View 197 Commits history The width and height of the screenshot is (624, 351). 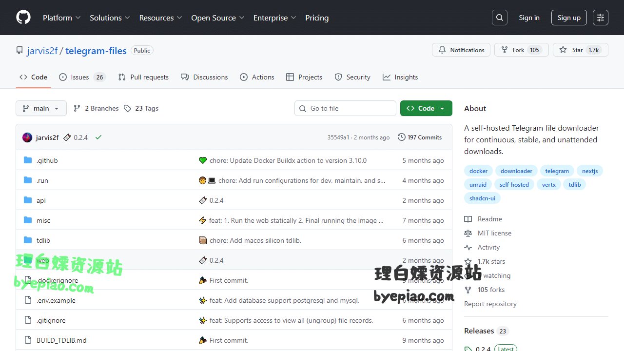420,137
